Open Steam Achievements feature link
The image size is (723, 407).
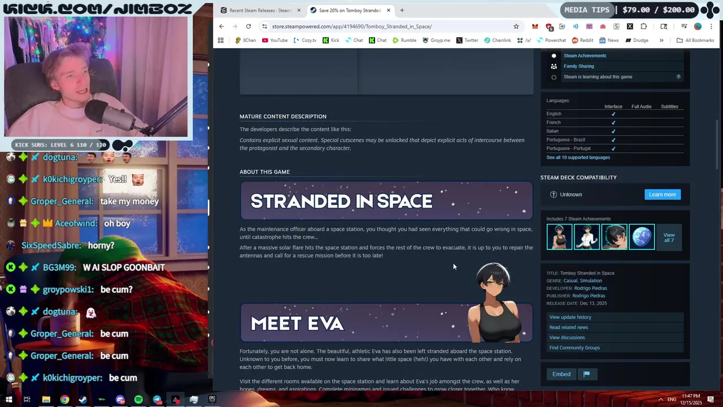click(585, 55)
